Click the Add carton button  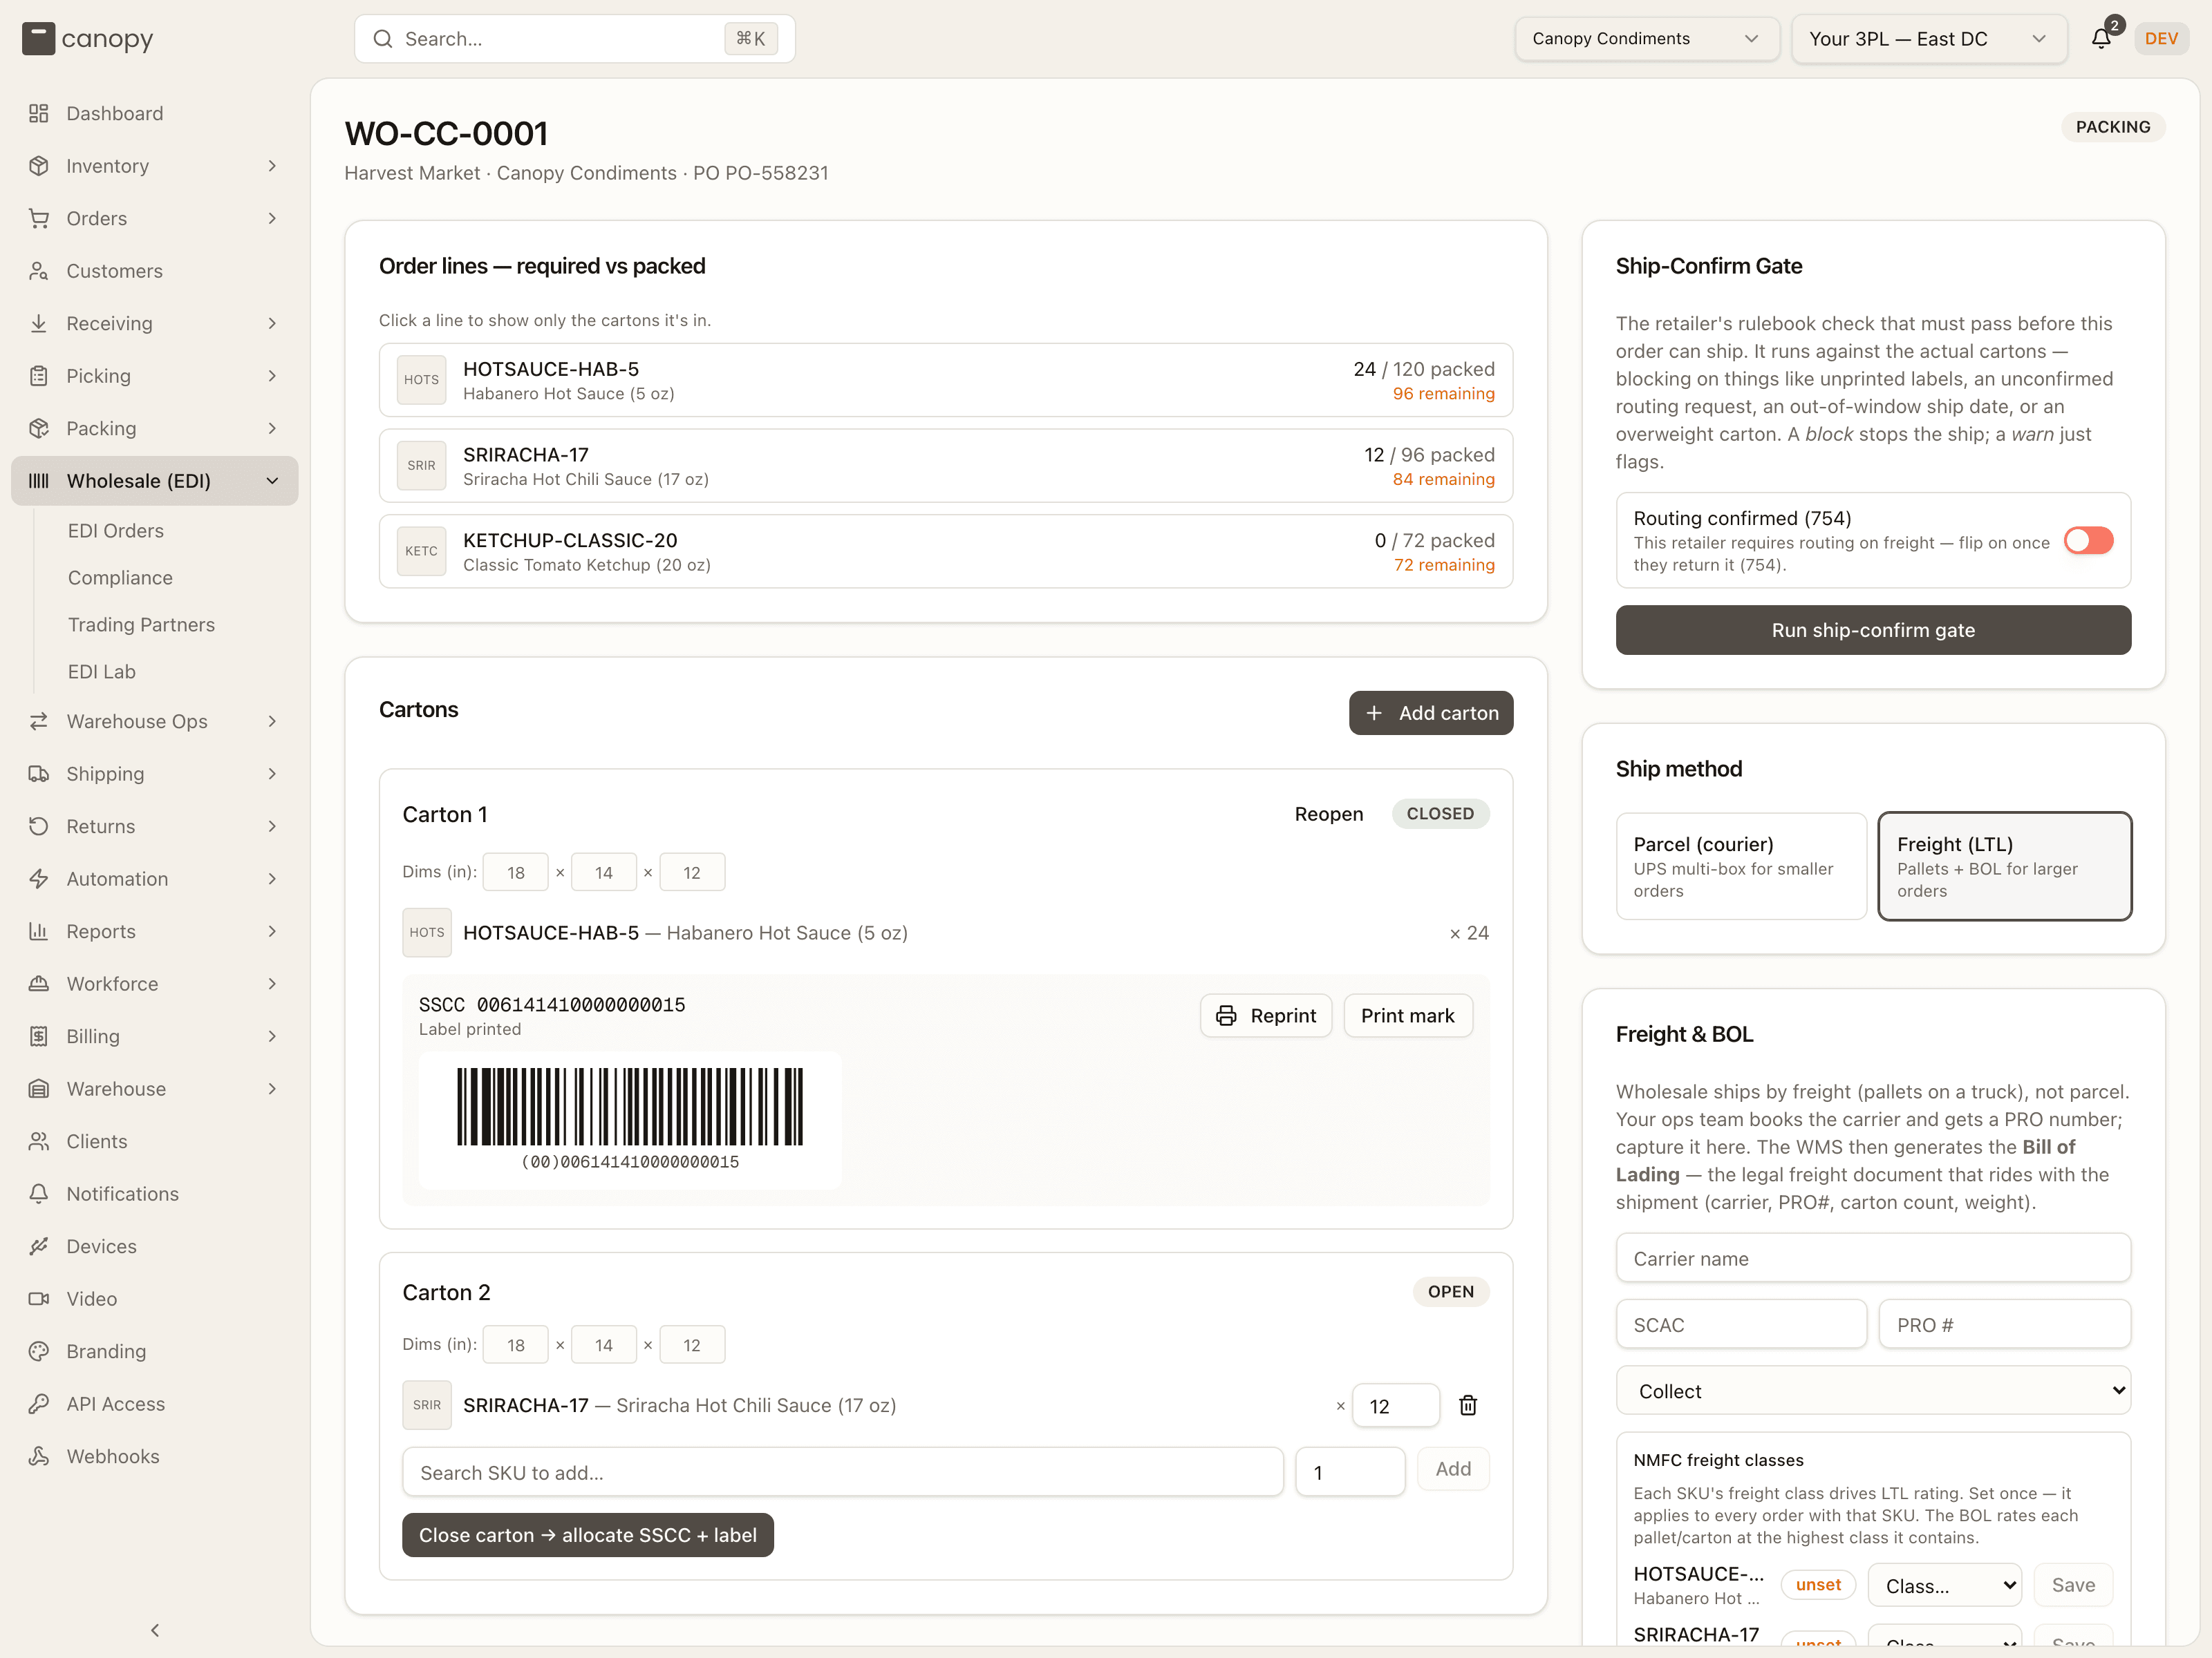[x=1431, y=712]
